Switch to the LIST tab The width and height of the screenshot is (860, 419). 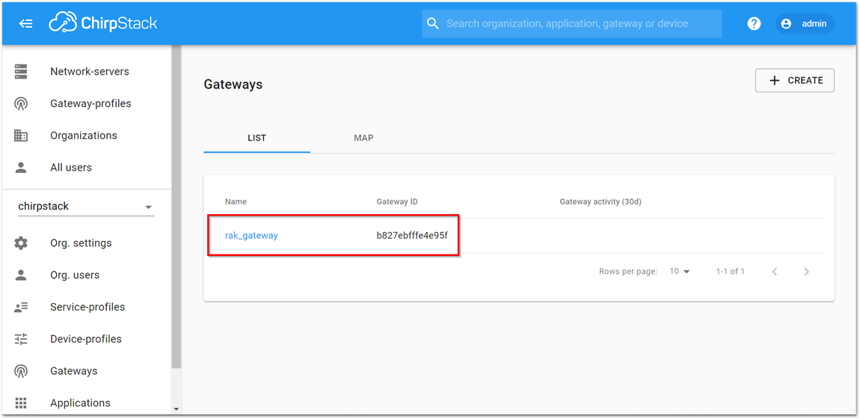[x=257, y=138]
